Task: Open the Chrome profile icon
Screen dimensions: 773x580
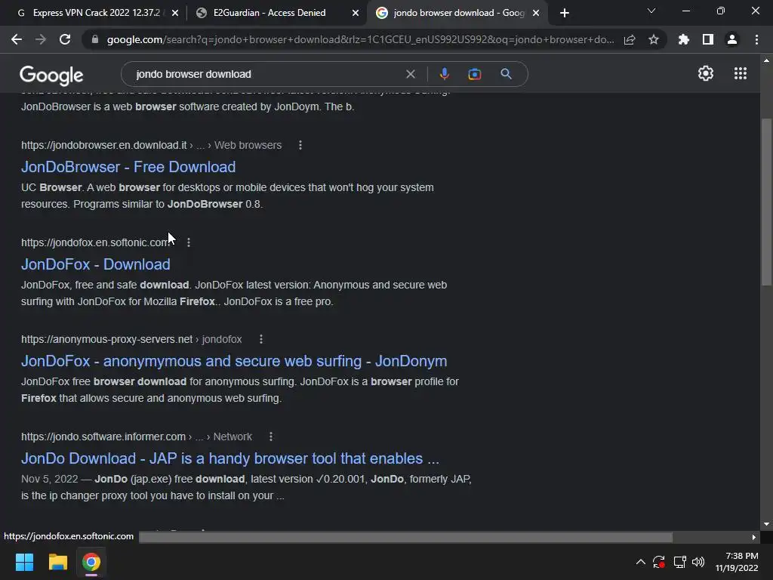Action: tap(732, 39)
